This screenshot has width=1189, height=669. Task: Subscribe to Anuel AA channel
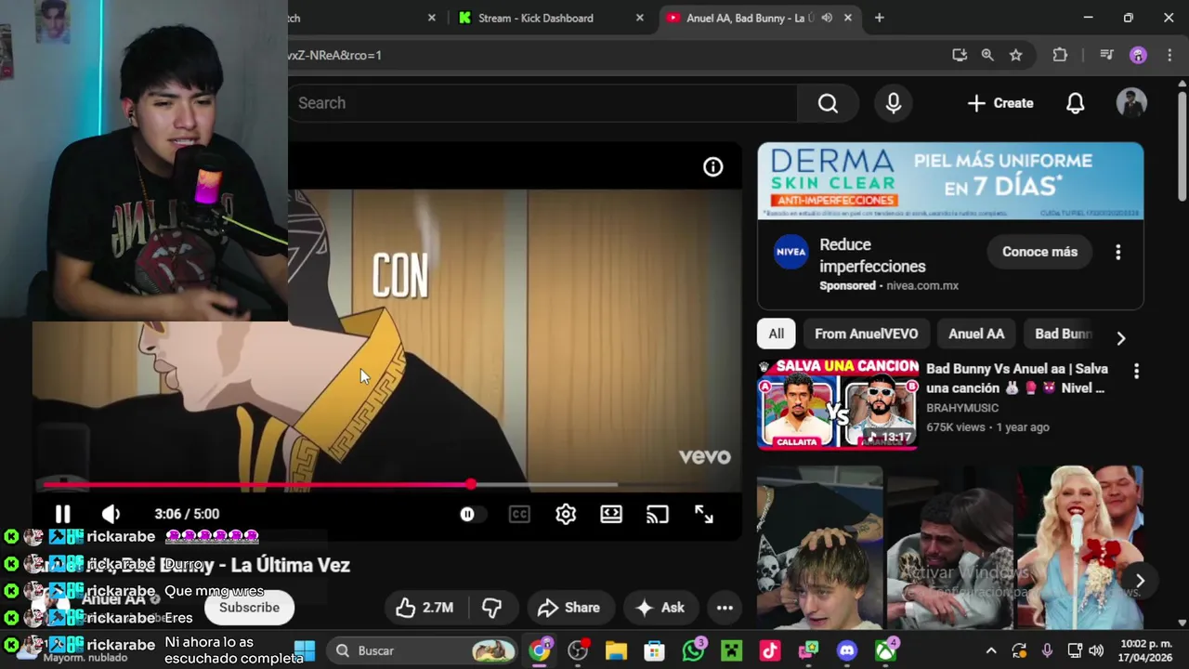249,608
